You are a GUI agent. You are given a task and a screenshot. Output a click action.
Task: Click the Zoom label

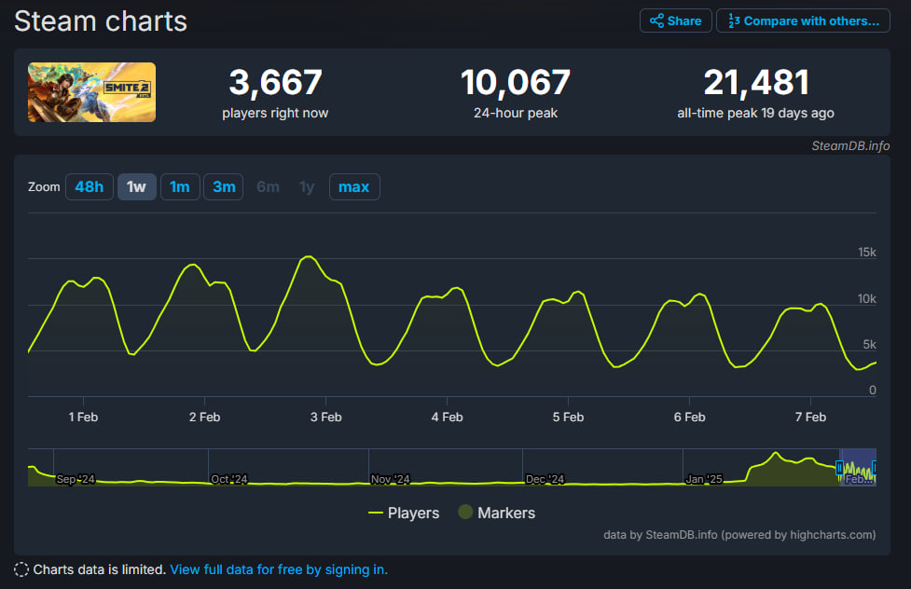click(44, 187)
